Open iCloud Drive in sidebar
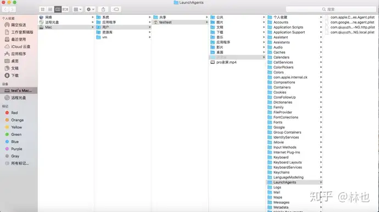This screenshot has height=212, width=379. (x=19, y=47)
